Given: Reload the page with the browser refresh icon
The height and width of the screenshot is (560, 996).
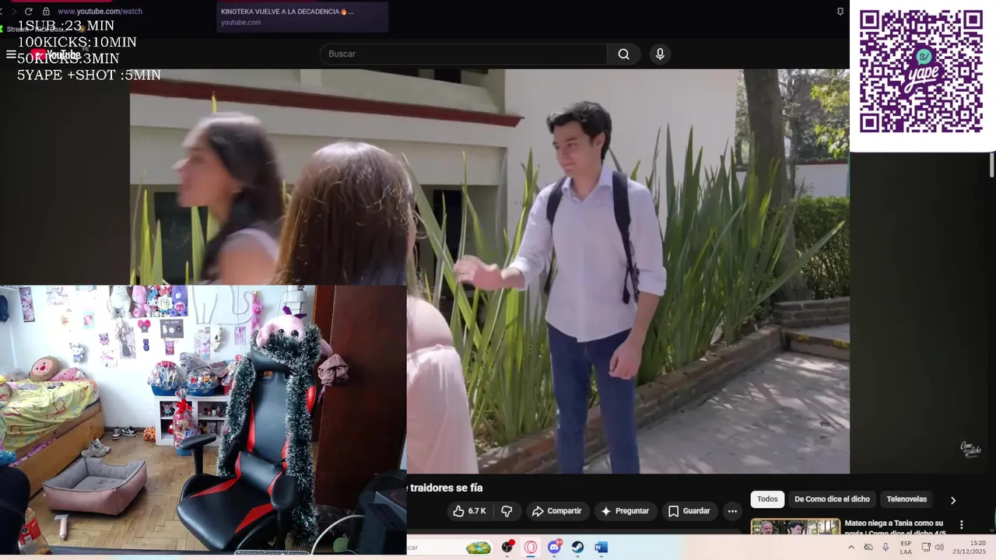Looking at the screenshot, I should [x=29, y=12].
